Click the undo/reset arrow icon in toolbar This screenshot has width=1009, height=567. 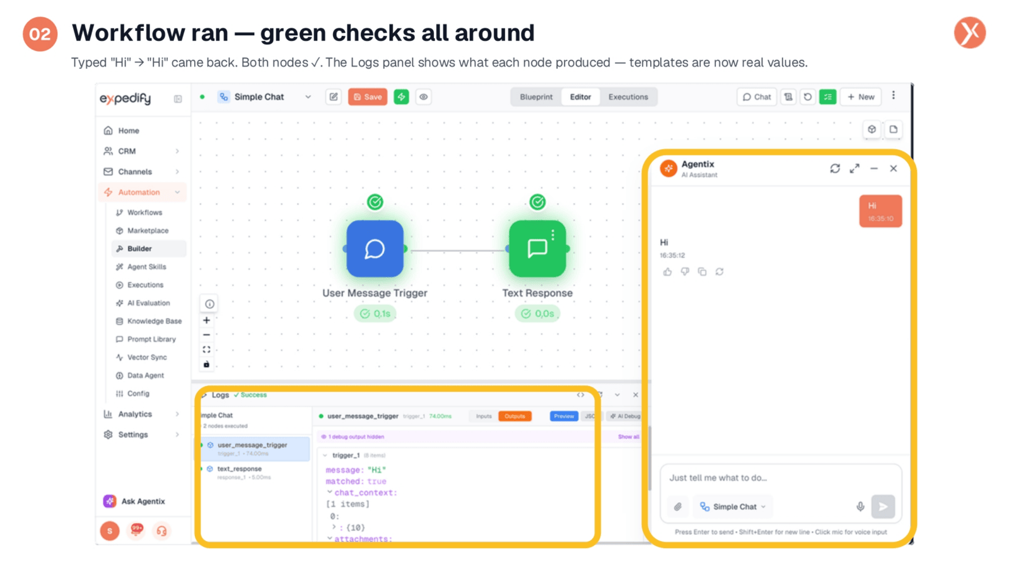808,97
